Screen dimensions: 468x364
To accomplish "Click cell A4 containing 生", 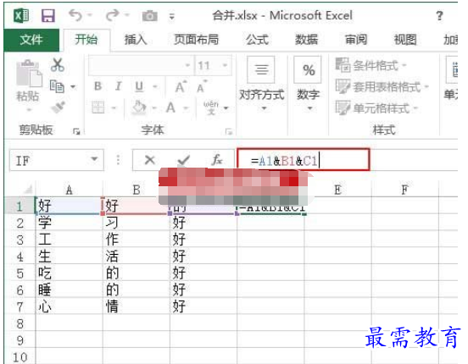I will [69, 256].
